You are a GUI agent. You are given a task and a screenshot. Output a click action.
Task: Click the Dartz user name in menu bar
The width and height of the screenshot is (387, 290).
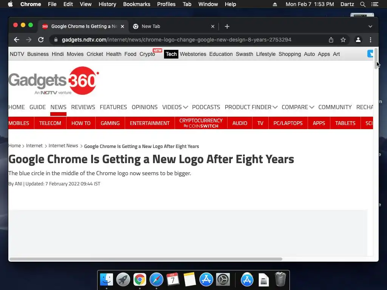pos(347,4)
